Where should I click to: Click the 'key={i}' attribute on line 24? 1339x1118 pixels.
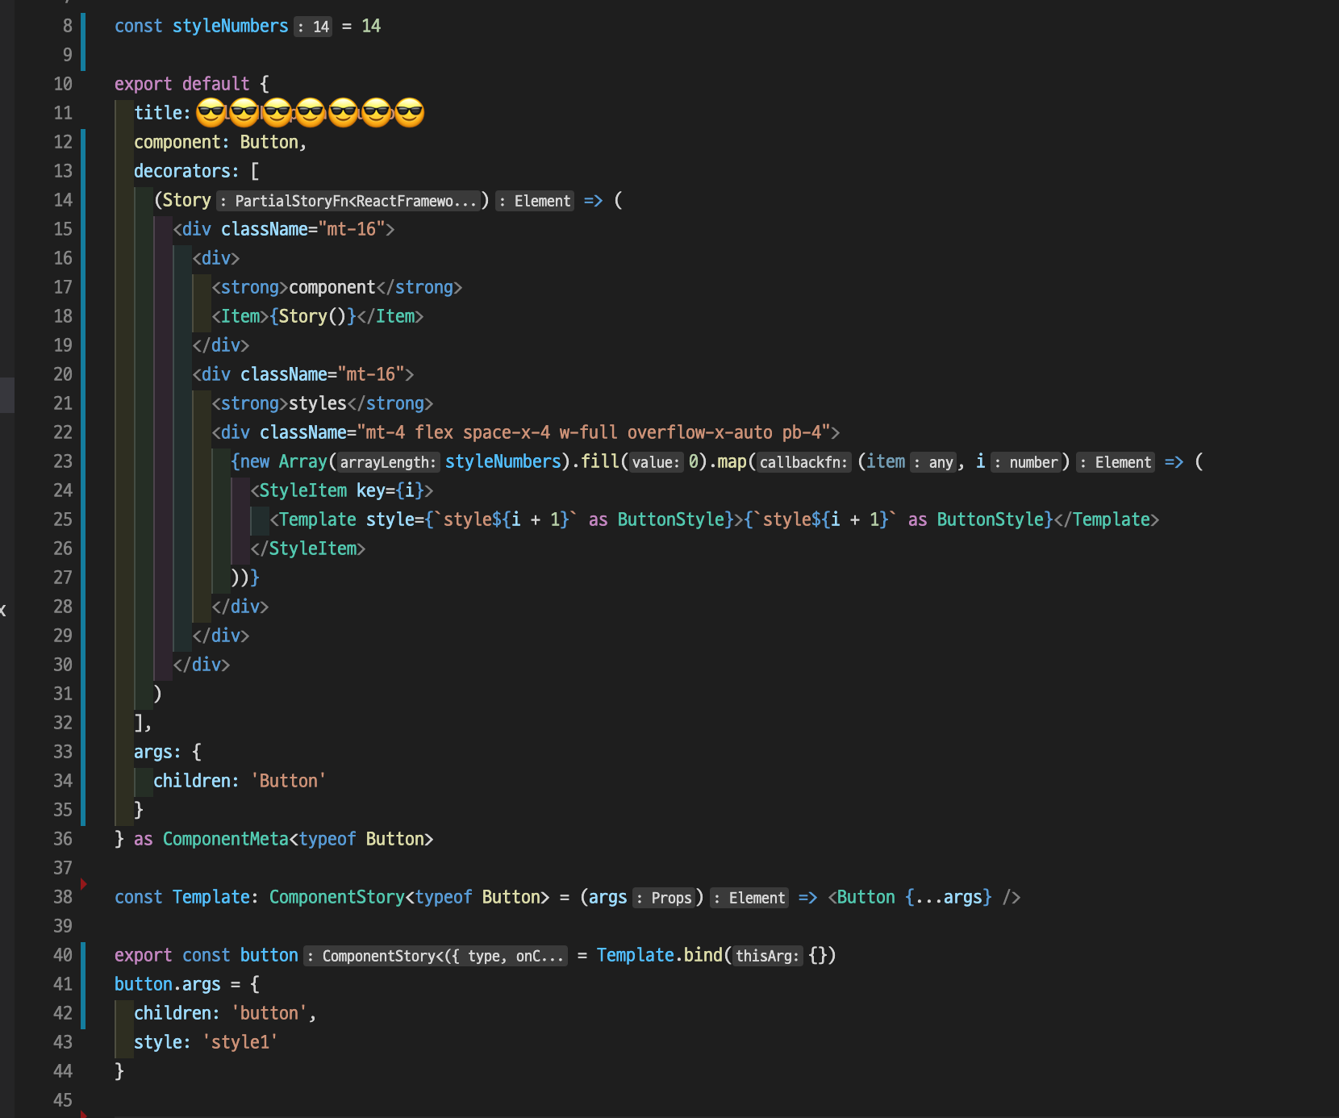tap(390, 490)
